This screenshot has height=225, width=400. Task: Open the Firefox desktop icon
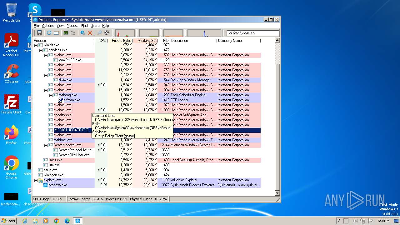(x=11, y=135)
